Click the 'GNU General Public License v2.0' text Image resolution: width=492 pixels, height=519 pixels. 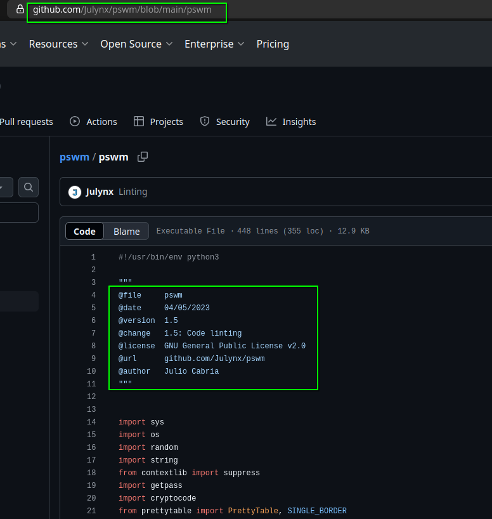(x=235, y=346)
